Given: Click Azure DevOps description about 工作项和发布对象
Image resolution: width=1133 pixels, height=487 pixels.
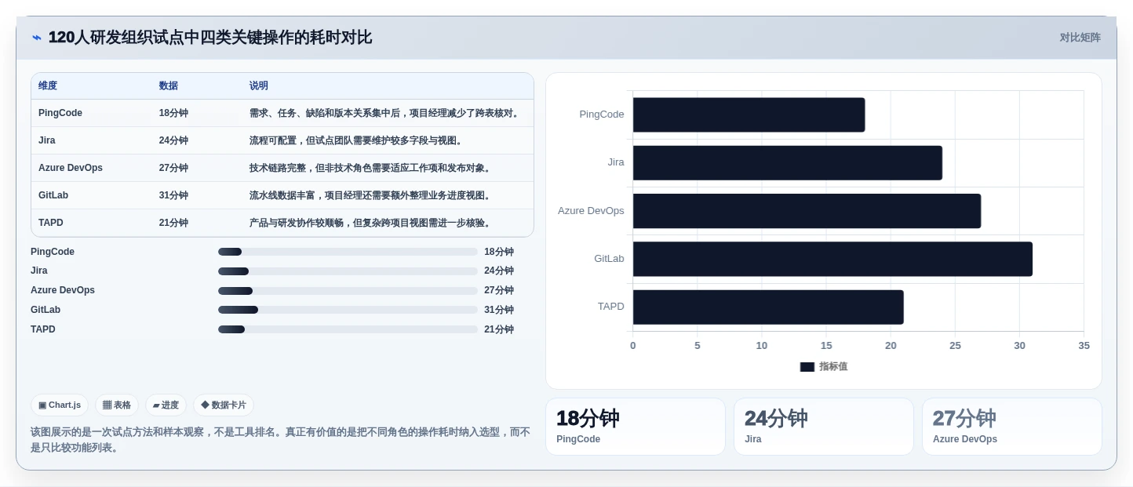Looking at the screenshot, I should pyautogui.click(x=372, y=168).
